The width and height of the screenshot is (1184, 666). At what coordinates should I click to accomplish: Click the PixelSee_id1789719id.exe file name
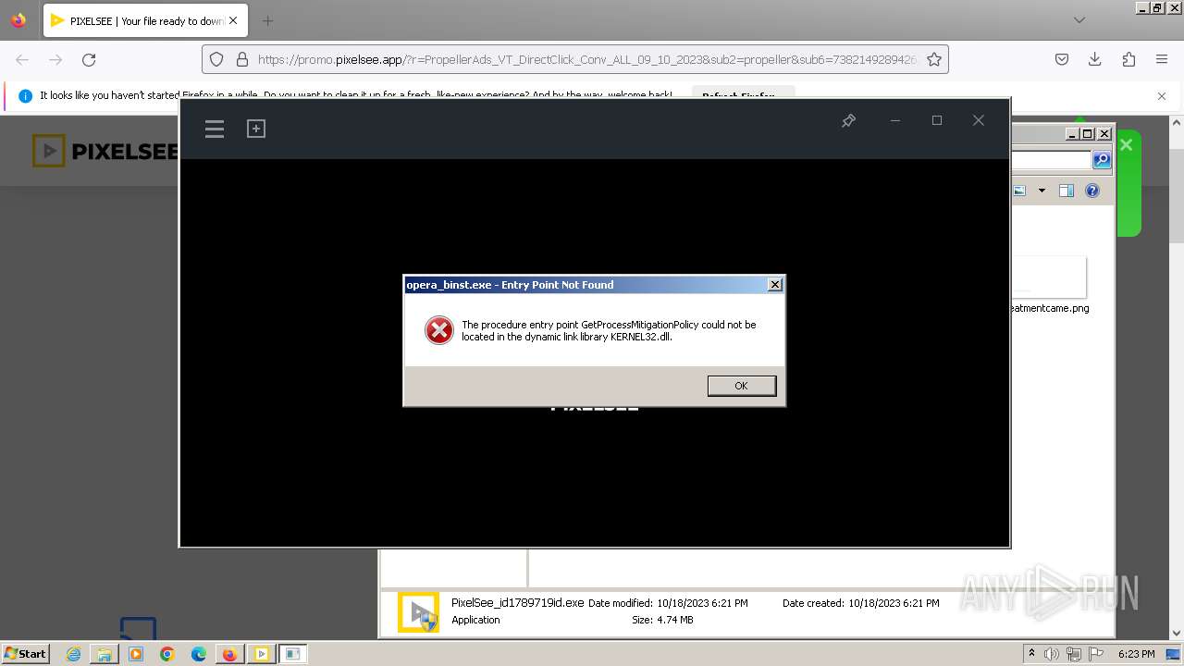click(x=518, y=602)
